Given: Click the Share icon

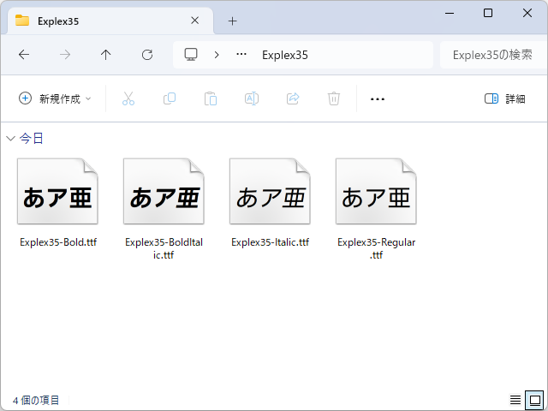Looking at the screenshot, I should click(x=293, y=98).
